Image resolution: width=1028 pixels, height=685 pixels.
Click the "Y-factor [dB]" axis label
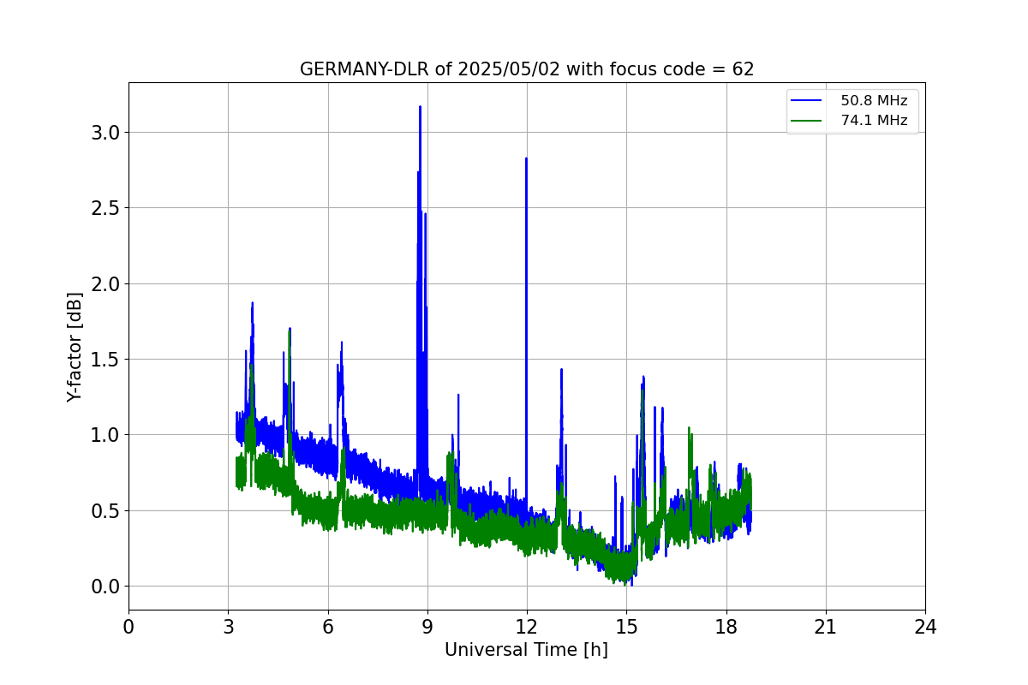pyautogui.click(x=75, y=347)
